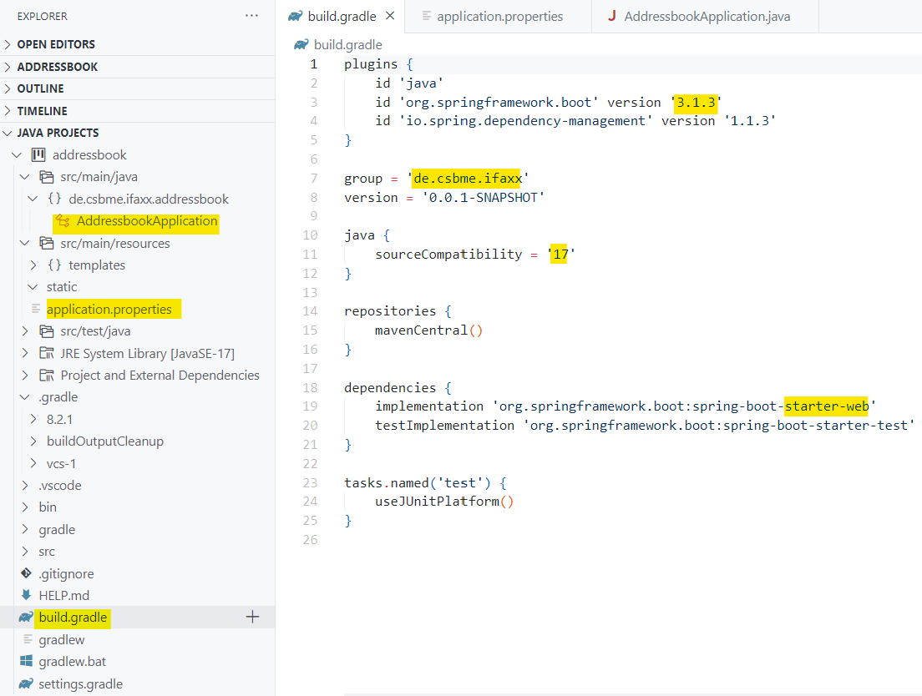Select build.gradle in the file tree
This screenshot has height=696, width=922.
coord(73,618)
